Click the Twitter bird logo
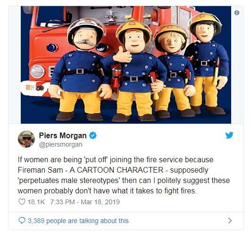The image size is (251, 233). (x=229, y=135)
